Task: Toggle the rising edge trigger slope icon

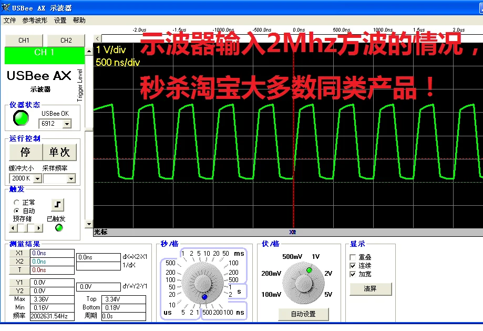Action: 57,205
